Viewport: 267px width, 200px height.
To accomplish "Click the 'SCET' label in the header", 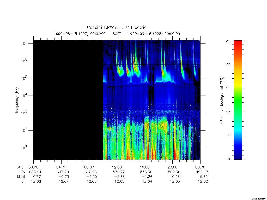I will 117,34.
